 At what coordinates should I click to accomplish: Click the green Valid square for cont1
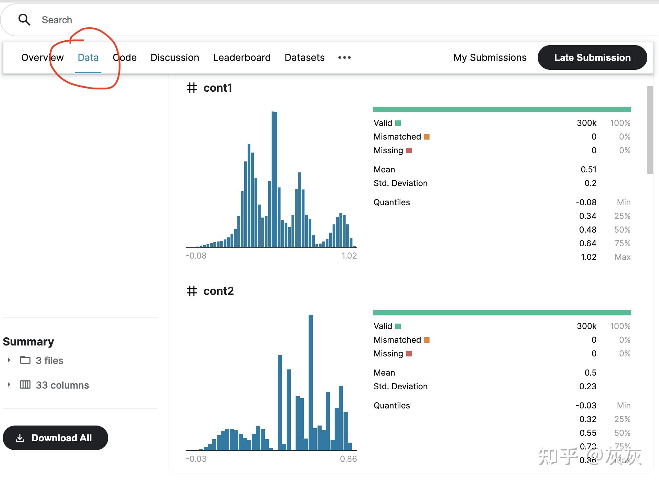pyautogui.click(x=398, y=123)
